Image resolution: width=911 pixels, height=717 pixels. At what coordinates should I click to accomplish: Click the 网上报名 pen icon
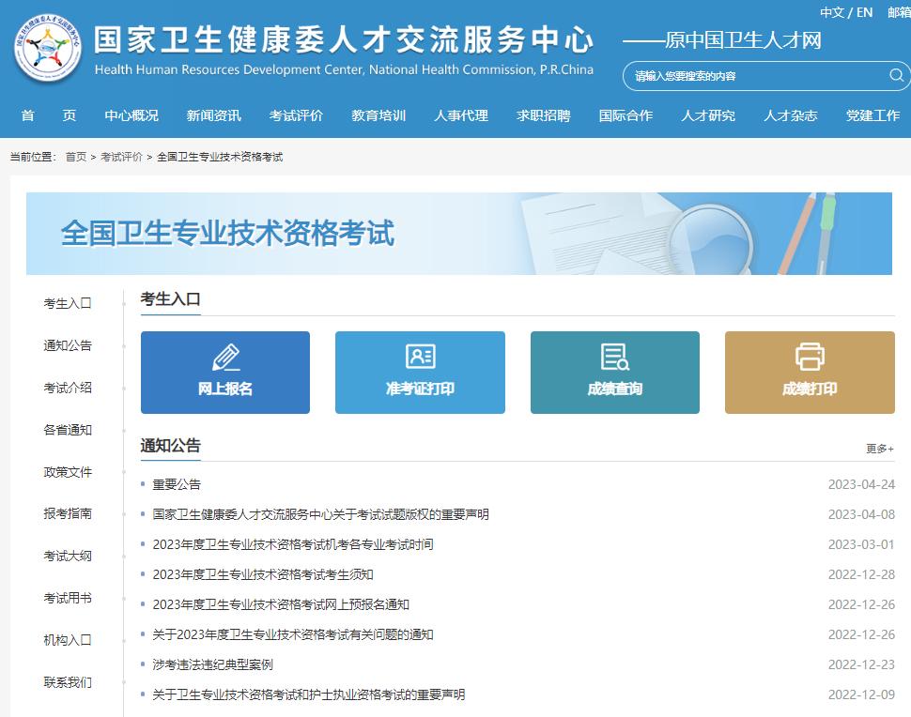coord(224,356)
